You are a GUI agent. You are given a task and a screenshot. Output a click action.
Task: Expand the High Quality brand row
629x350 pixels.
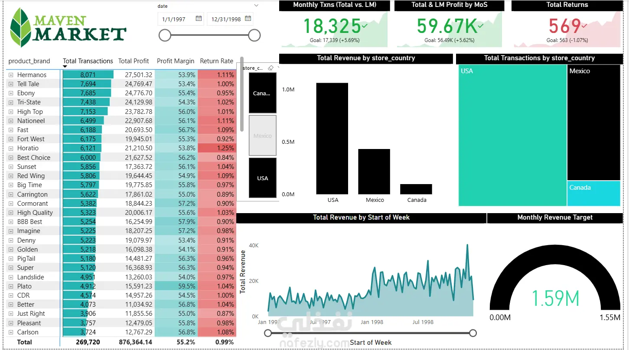(x=11, y=213)
